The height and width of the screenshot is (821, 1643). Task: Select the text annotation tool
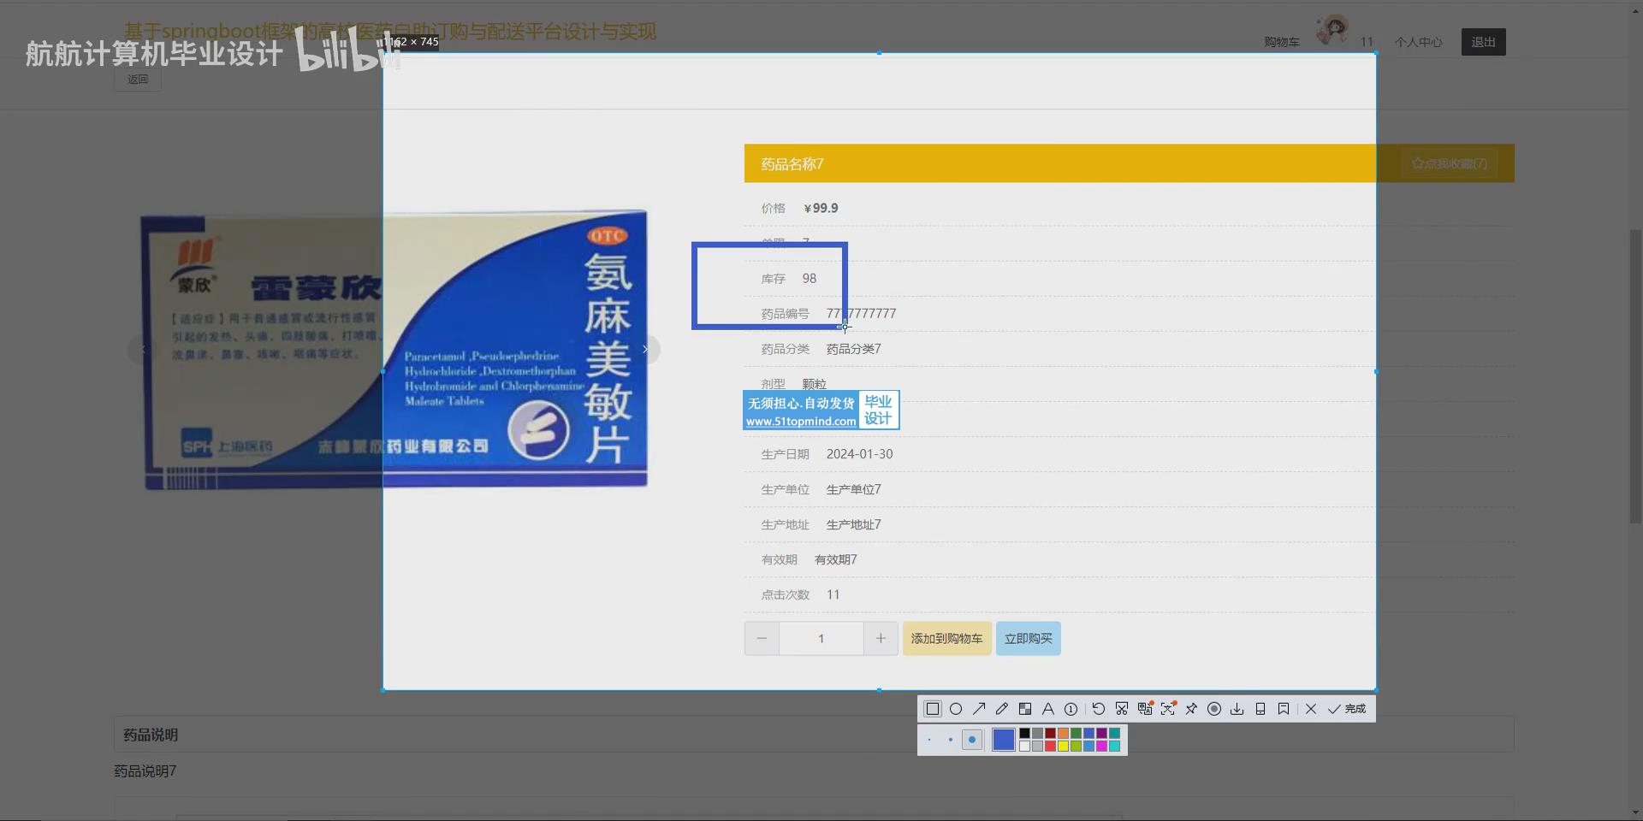1048,709
